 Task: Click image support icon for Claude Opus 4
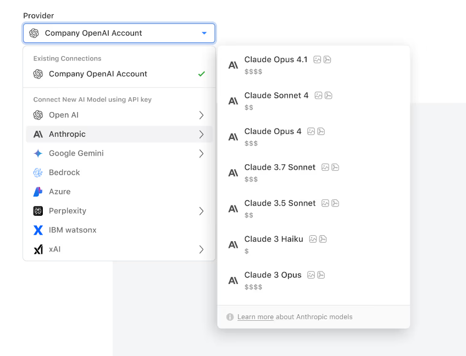click(x=311, y=131)
